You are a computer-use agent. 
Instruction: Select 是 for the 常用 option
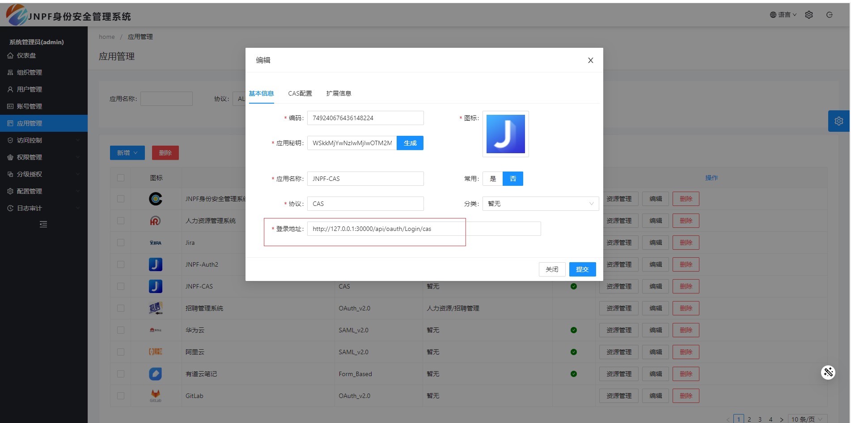coord(493,179)
